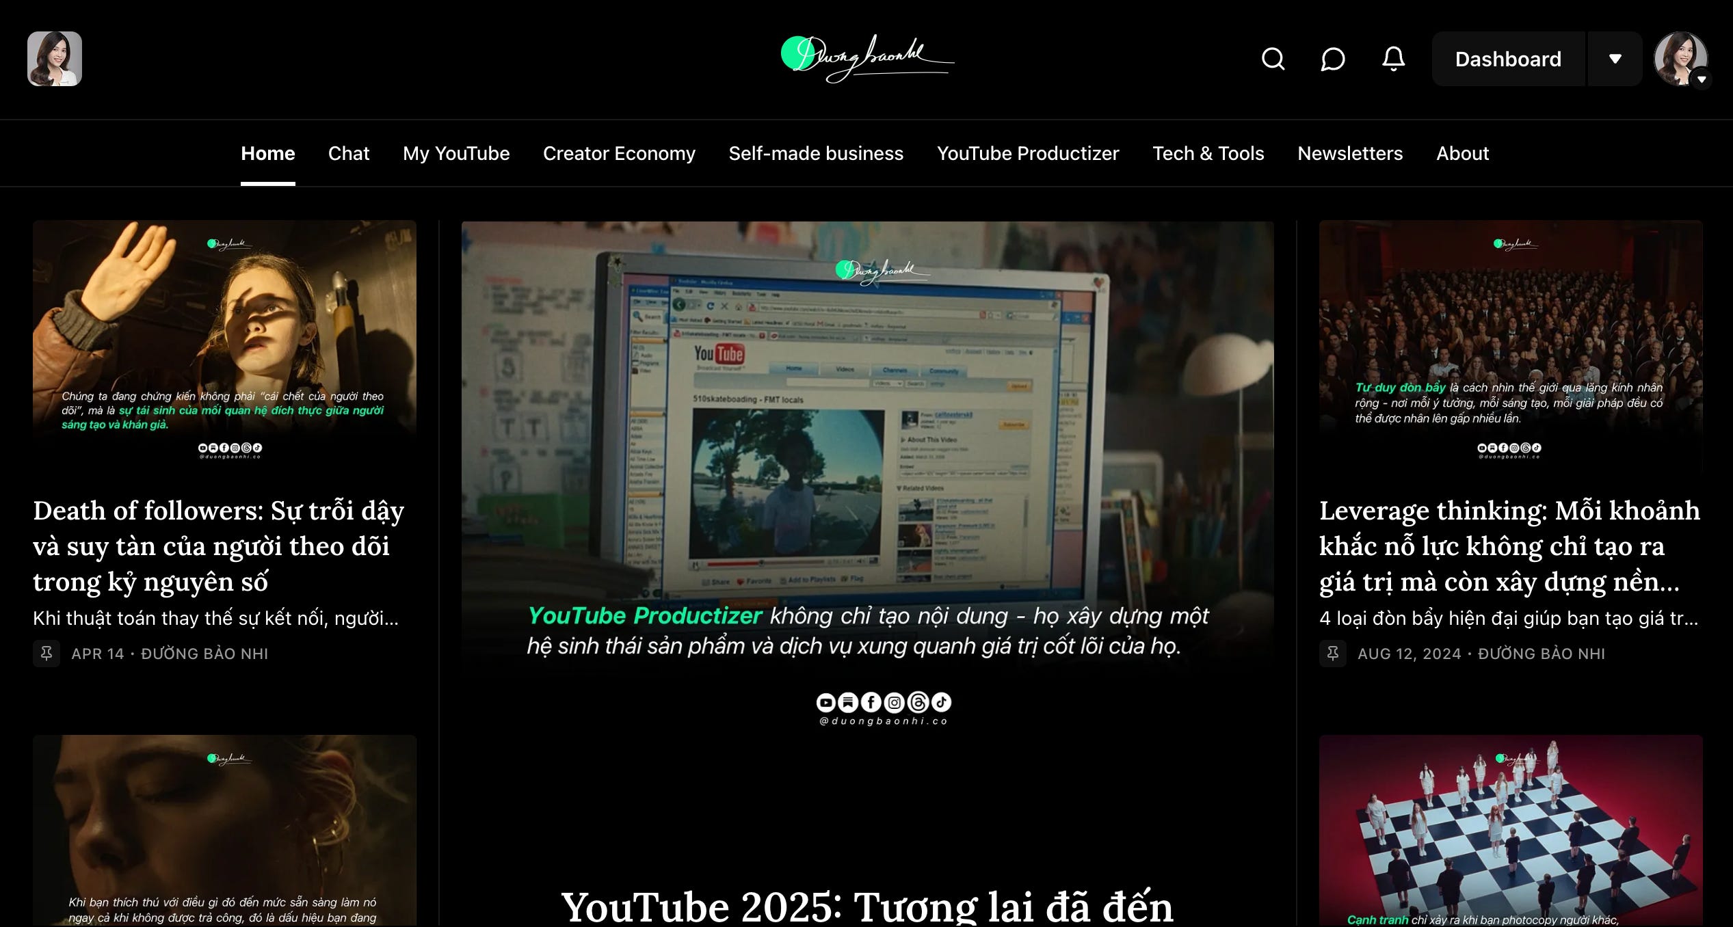Open the chessboard Cạnh tranh post thumbnail

[x=1511, y=831]
